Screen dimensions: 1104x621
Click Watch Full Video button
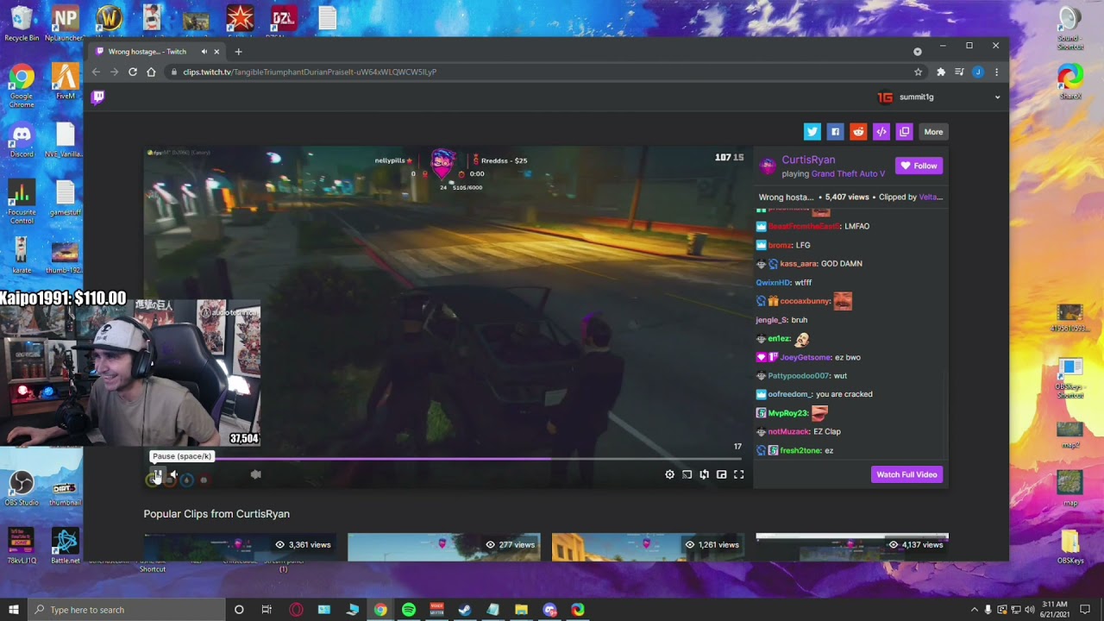coord(906,474)
